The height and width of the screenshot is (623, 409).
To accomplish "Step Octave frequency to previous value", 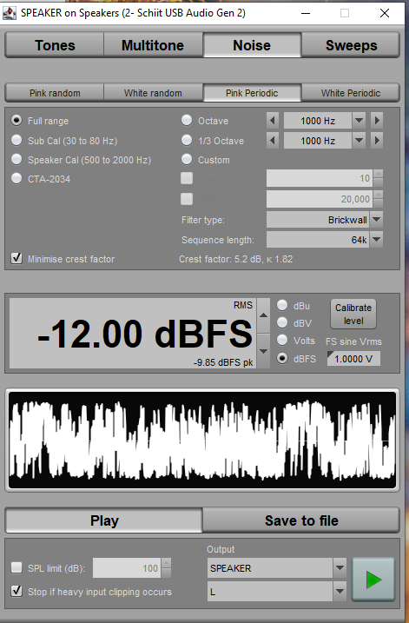I will (273, 121).
